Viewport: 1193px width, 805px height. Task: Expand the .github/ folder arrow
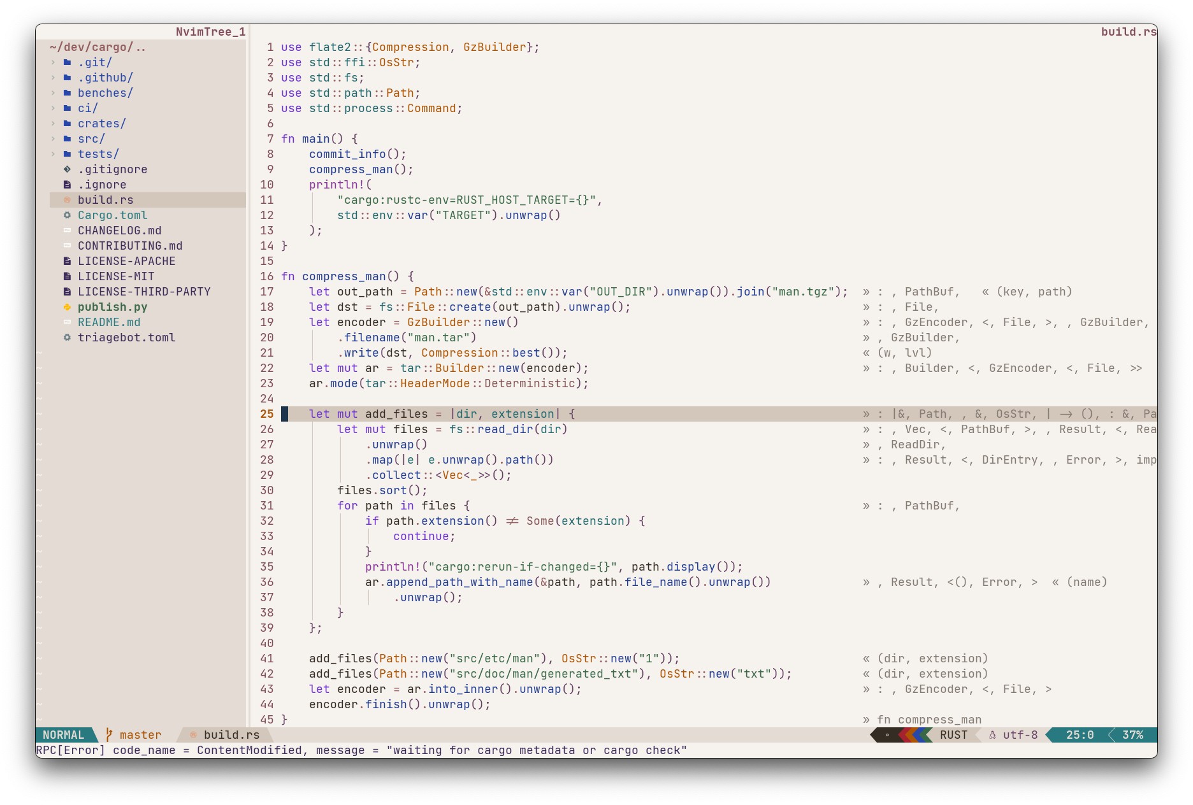tap(53, 78)
